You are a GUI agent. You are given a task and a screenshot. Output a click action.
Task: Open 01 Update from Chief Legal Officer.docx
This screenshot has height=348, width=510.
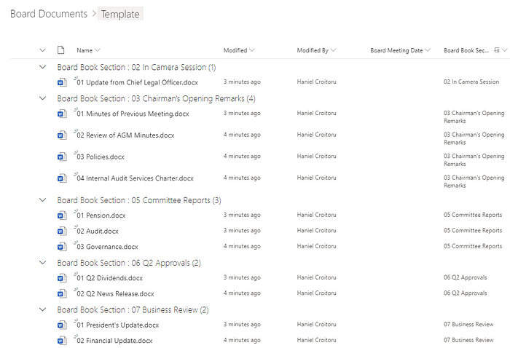137,82
